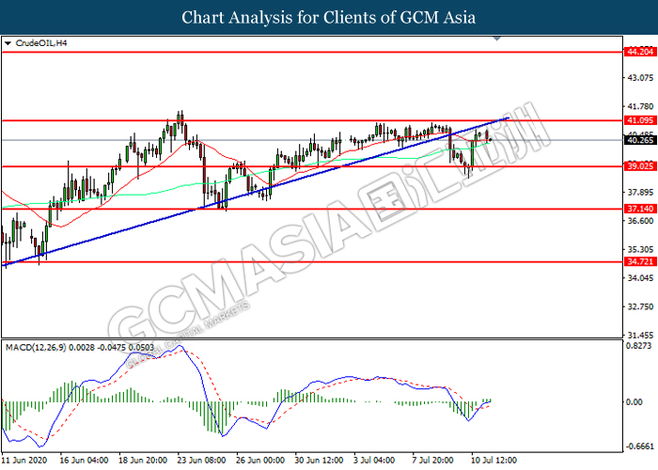Click the red 44.204 price tag

point(640,54)
